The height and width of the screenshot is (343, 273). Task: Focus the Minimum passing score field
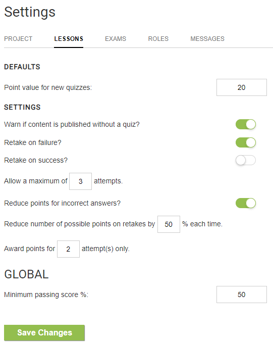pos(242,295)
